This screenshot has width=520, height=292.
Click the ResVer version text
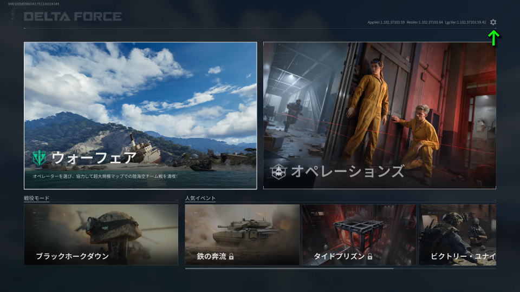coord(425,22)
